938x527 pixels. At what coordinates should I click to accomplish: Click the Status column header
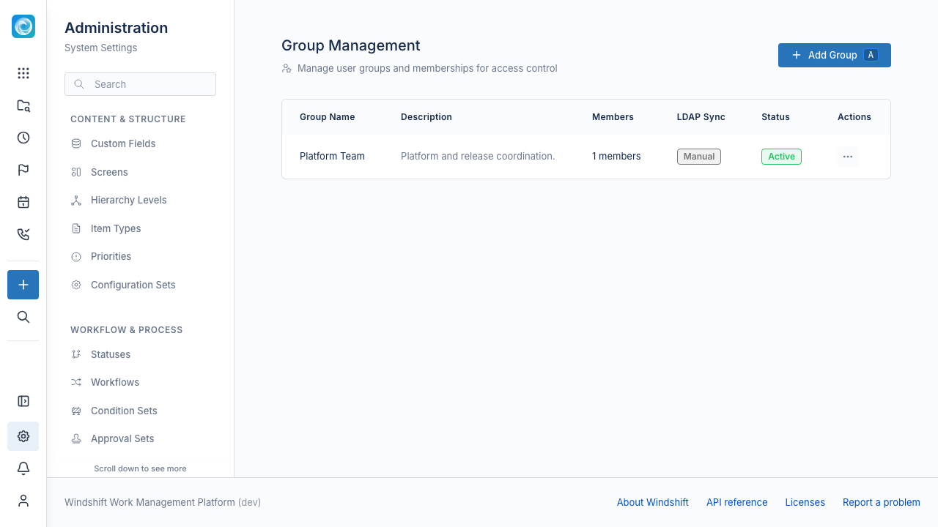tap(775, 117)
